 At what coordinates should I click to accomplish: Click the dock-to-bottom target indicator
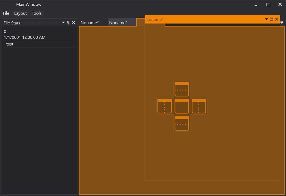(x=182, y=124)
